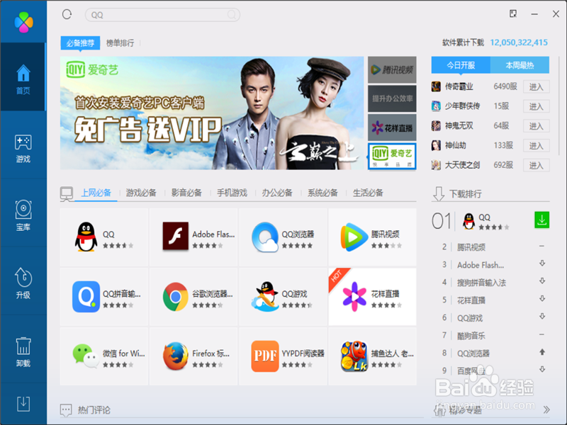Select the 办公必备 category tab

(277, 193)
